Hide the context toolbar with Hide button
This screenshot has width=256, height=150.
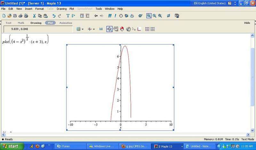click(247, 23)
